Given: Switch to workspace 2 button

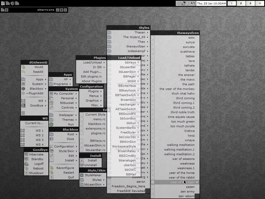Looking at the screenshot, I should click(241, 3).
